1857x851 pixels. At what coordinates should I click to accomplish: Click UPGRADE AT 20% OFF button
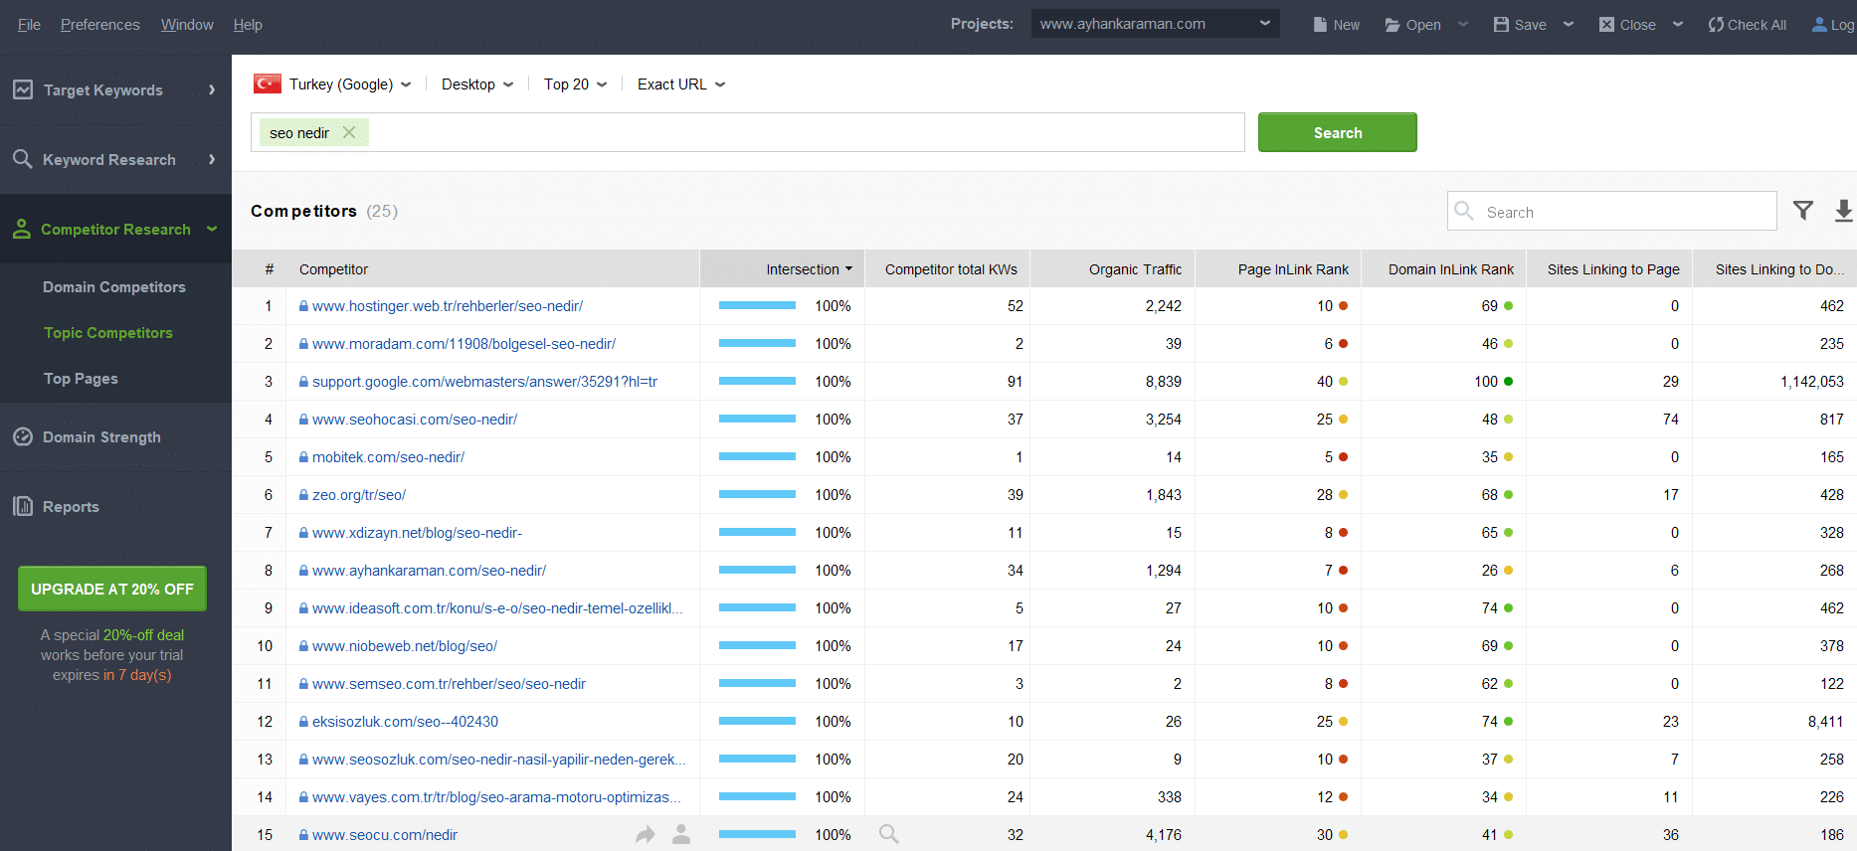click(112, 589)
